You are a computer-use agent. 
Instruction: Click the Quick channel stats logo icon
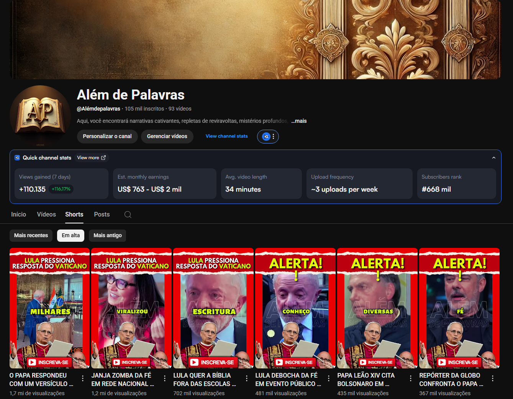(17, 158)
